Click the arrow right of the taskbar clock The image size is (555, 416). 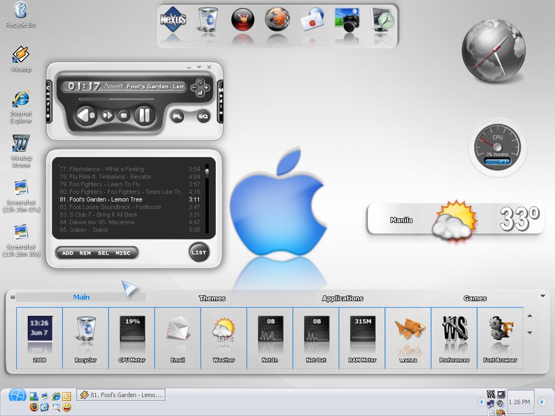tap(541, 402)
